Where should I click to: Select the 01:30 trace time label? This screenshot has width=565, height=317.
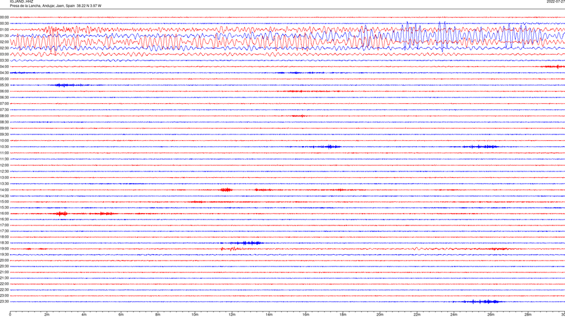tap(4, 36)
